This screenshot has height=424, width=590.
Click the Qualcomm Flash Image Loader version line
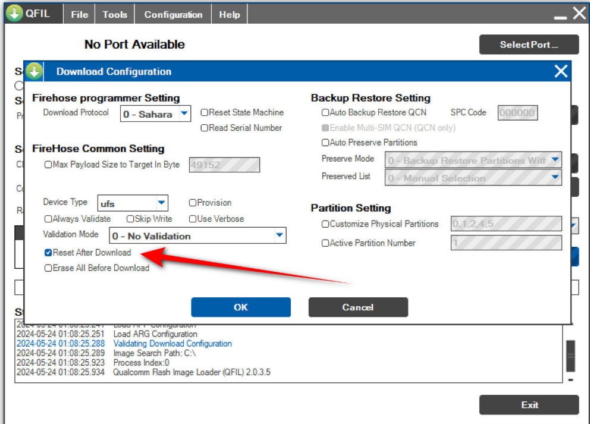click(192, 372)
